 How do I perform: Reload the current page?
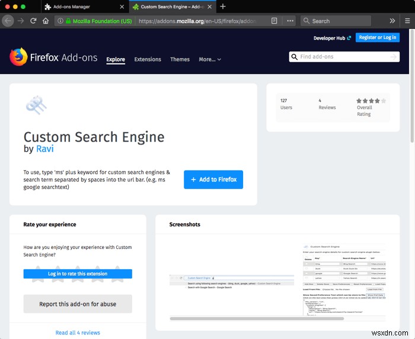[x=33, y=21]
